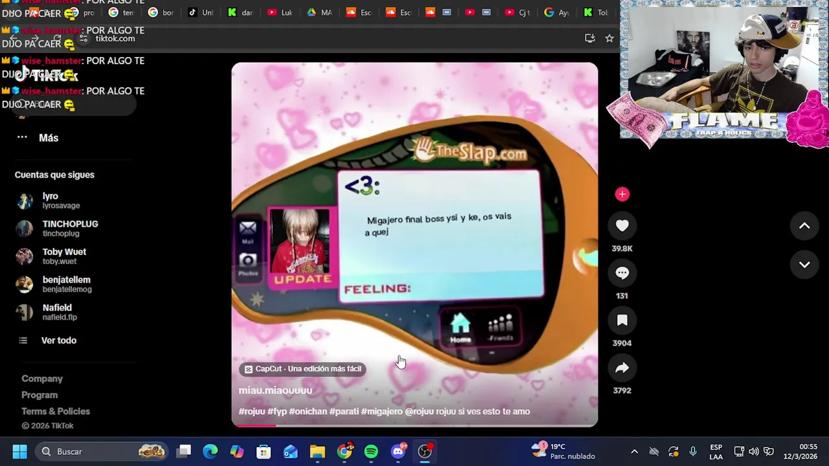Viewport: 829px width, 466px height.
Task: Open site information icon beside tiktok.com
Action: tap(84, 38)
